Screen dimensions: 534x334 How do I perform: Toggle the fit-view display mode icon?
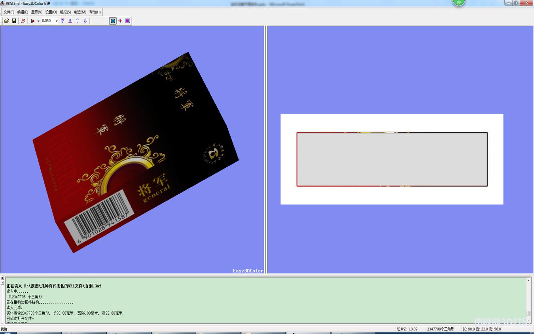click(113, 21)
